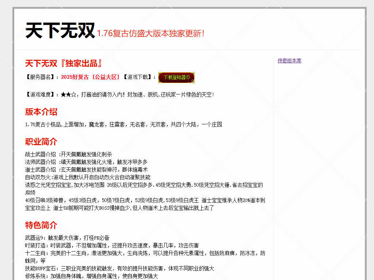The width and height of the screenshot is (374, 280).
Task: Open the 下载登陆器① download button
Action: click(176, 77)
